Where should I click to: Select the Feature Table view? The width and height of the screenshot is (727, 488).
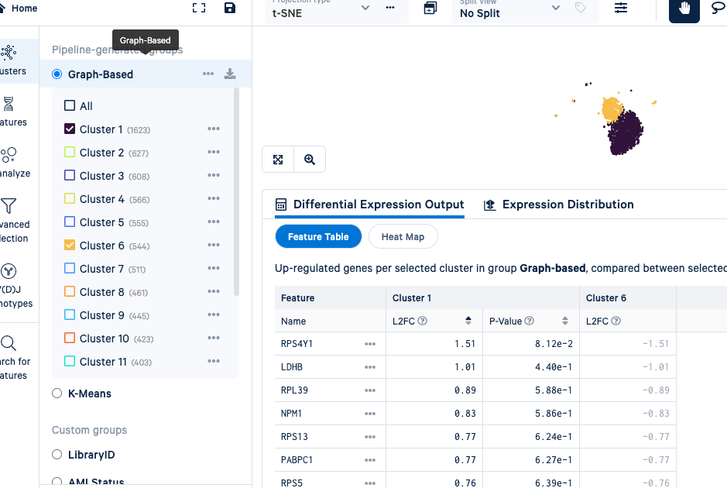pyautogui.click(x=318, y=236)
